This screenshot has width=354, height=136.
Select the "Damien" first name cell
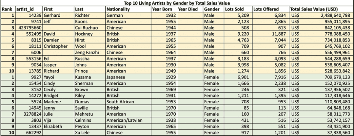(x=51, y=40)
